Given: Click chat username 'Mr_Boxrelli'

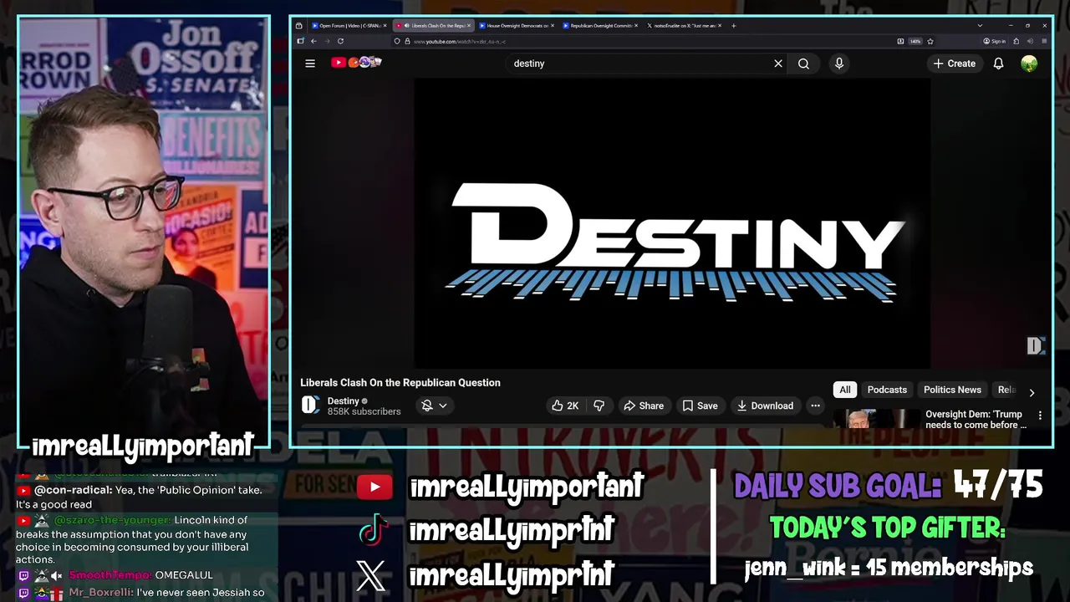Looking at the screenshot, I should click(99, 593).
